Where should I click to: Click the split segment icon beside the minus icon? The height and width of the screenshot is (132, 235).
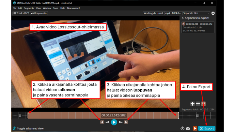pyautogui.click(x=203, y=104)
